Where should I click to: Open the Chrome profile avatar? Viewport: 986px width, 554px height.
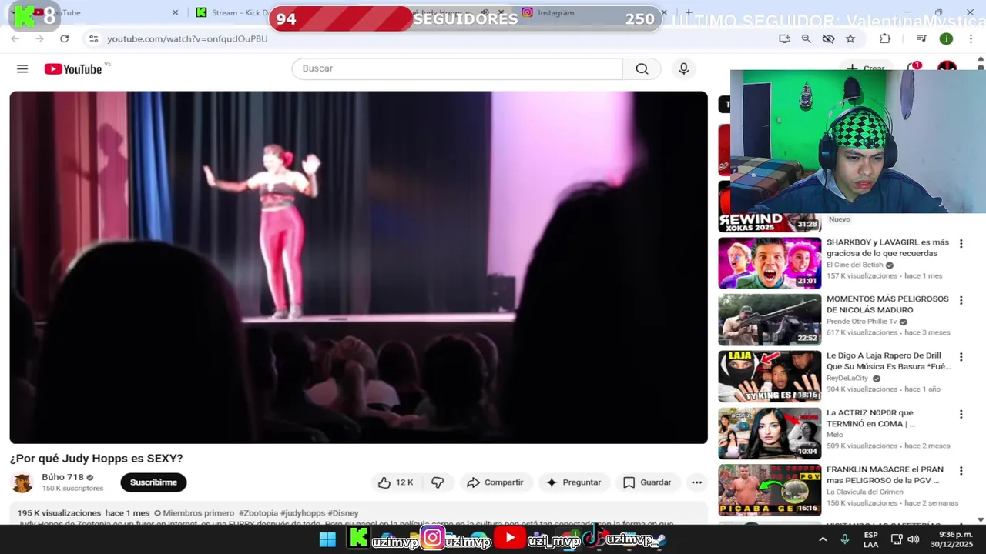(946, 38)
